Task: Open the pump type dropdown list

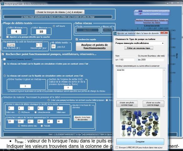Action: click(163, 43)
